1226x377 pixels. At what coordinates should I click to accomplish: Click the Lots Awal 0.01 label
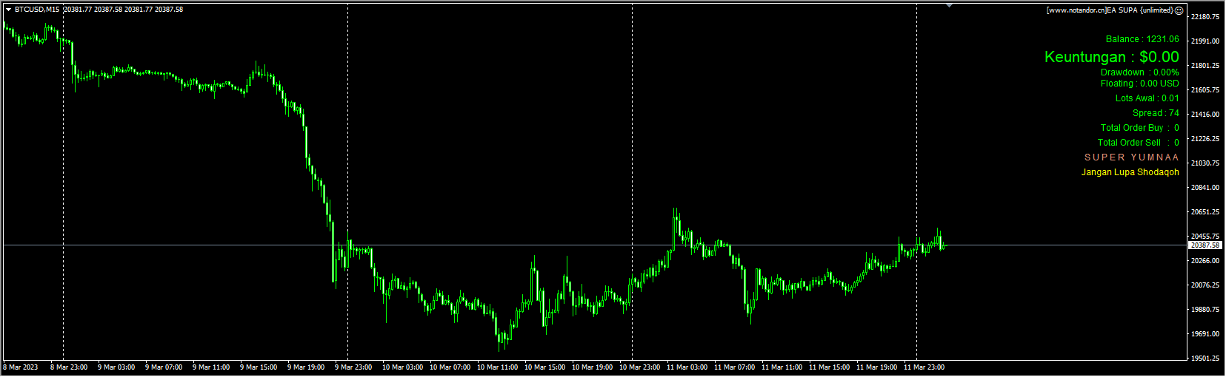click(x=1147, y=98)
